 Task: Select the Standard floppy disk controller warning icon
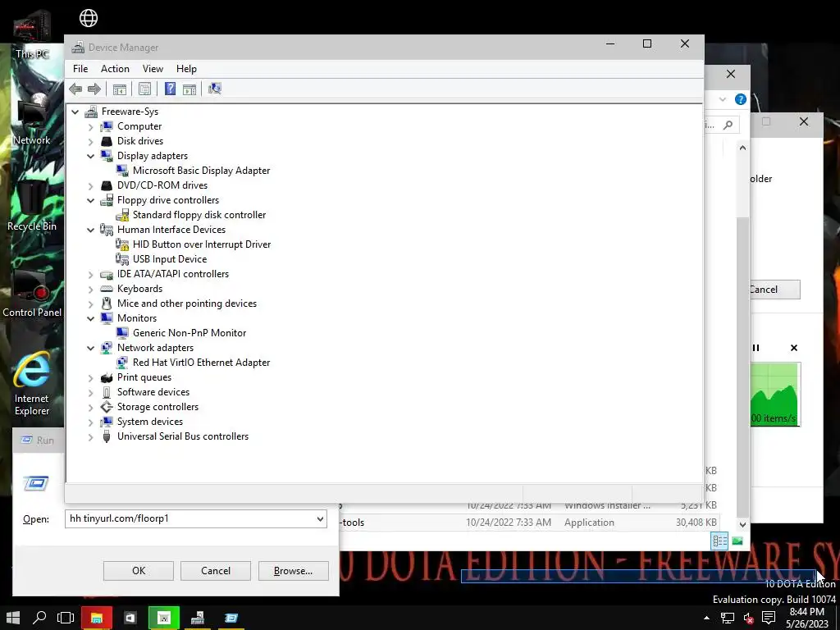[x=122, y=215]
